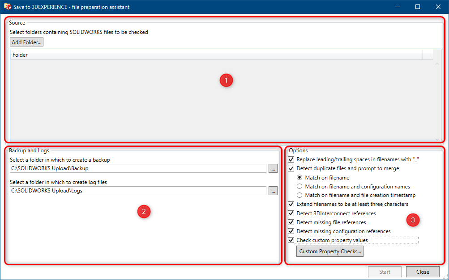This screenshot has width=449, height=280.
Task: Minimize the file preparation assistant window
Action: pos(397,7)
